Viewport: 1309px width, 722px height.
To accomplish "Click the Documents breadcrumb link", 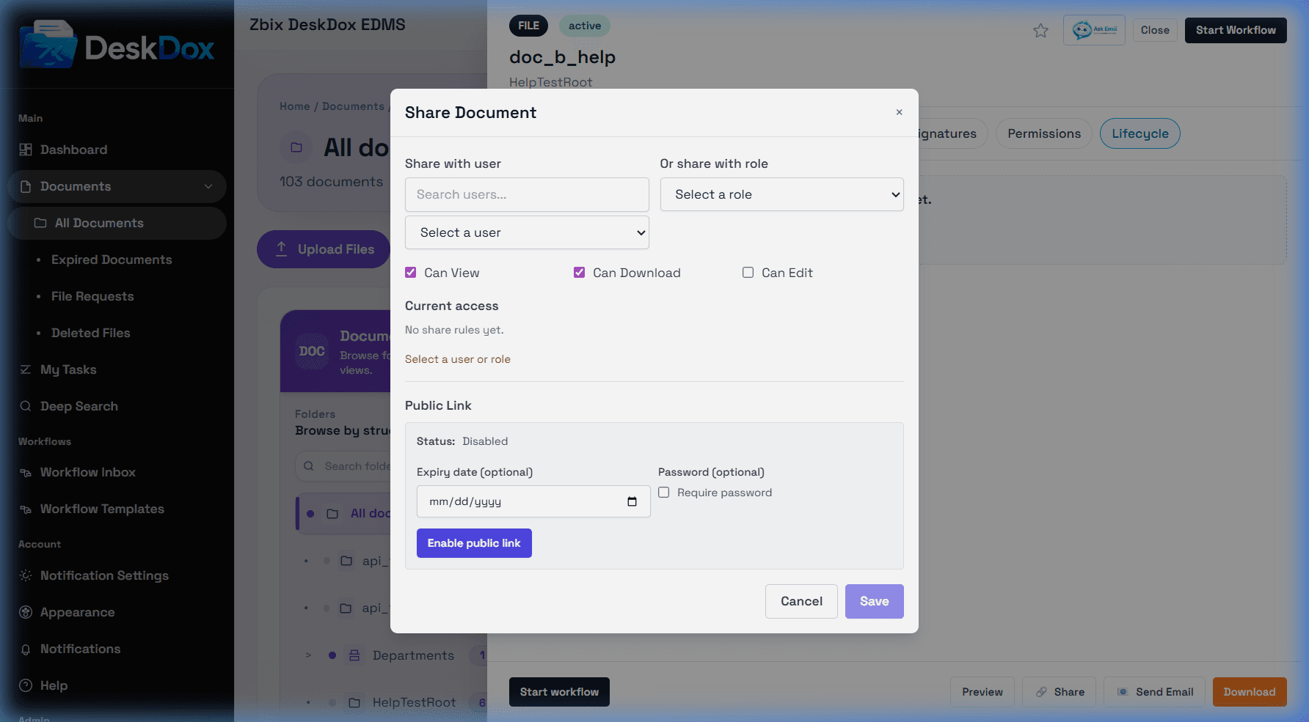I will (x=353, y=106).
